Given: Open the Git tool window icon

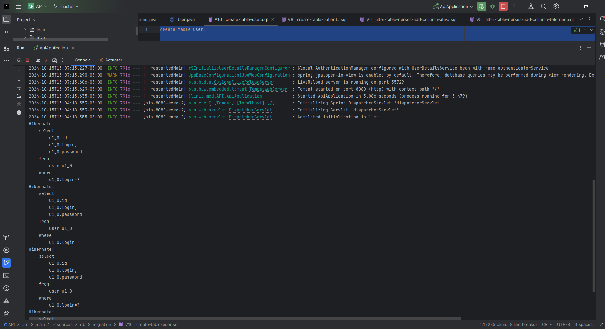Looking at the screenshot, I should (x=6, y=313).
